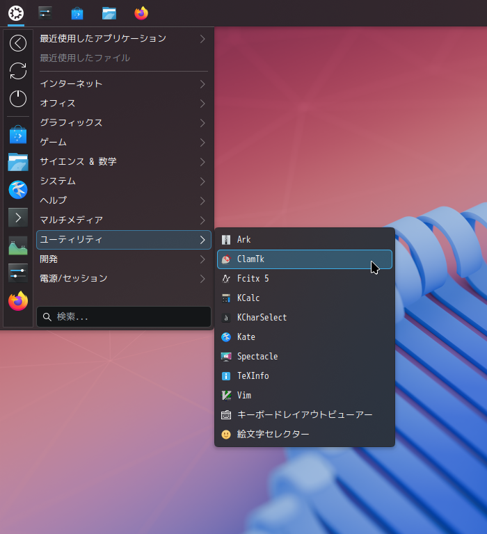Click the 最近使用したファイル entry
The image size is (487, 534).
tap(124, 58)
